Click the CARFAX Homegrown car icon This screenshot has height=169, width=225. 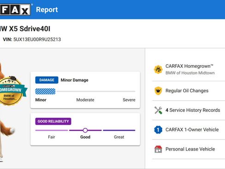point(158,69)
